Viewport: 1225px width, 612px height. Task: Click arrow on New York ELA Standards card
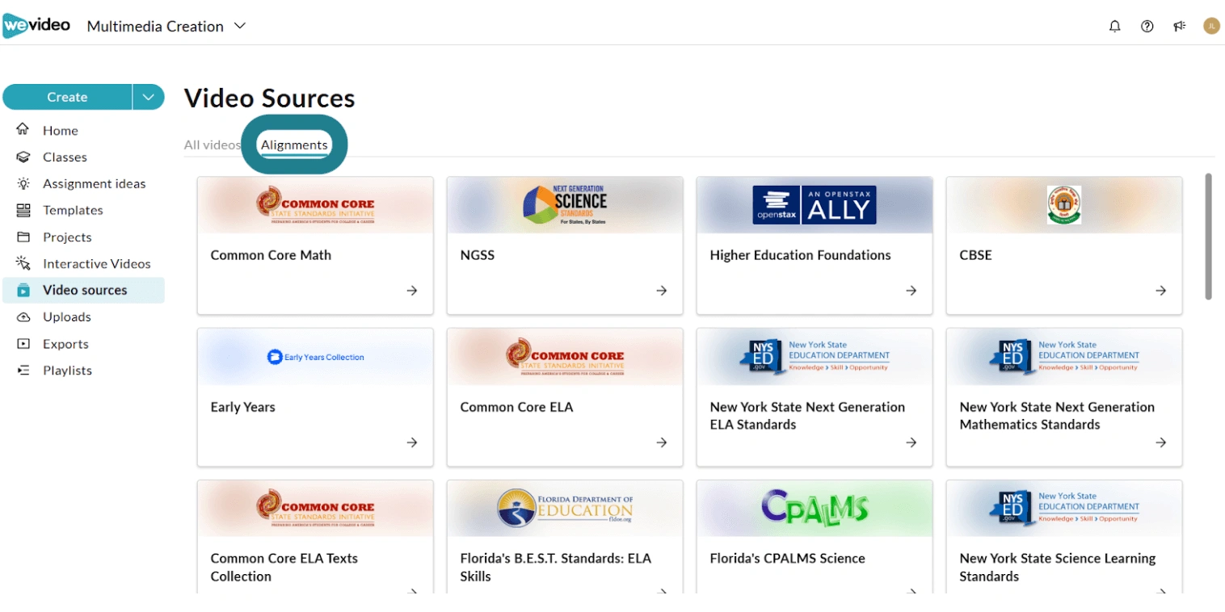click(911, 442)
